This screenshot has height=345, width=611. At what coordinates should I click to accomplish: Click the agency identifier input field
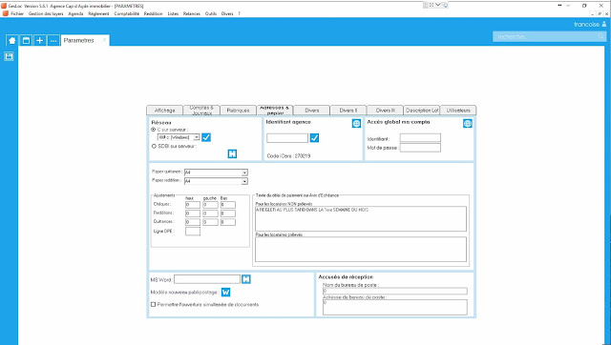287,138
